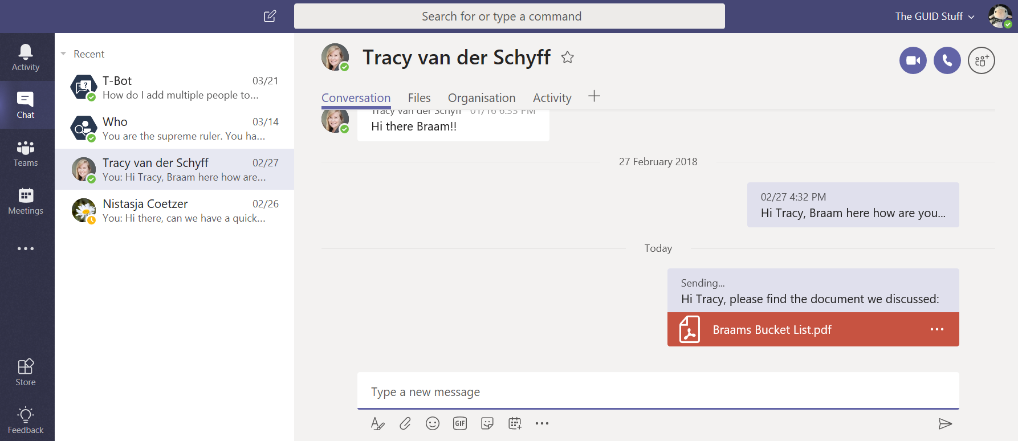Viewport: 1018px width, 441px height.
Task: Schedule a meeting from the compose toolbar
Action: [x=515, y=423]
